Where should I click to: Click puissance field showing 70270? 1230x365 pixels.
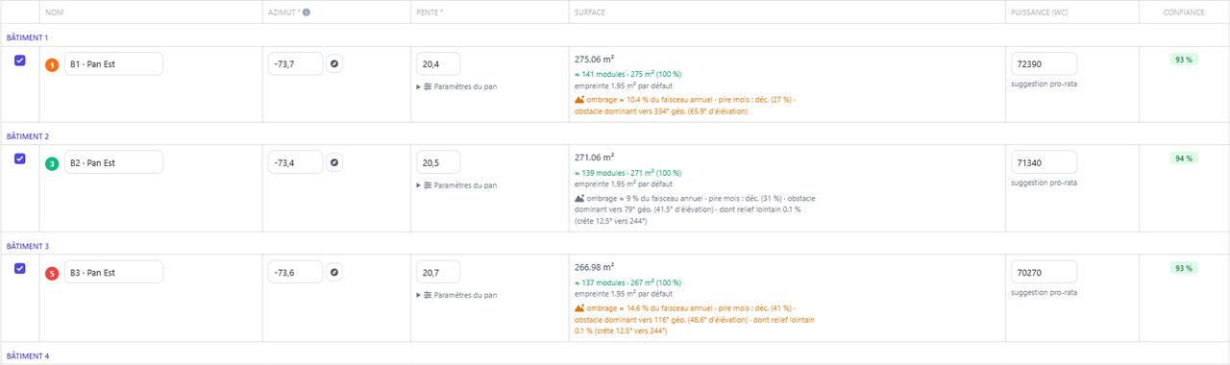tap(1044, 273)
